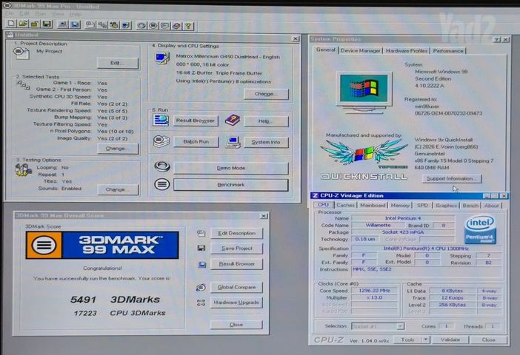This screenshot has width=520, height=355.
Task: Switch to the Caches tab in CPU-Z
Action: pos(345,206)
